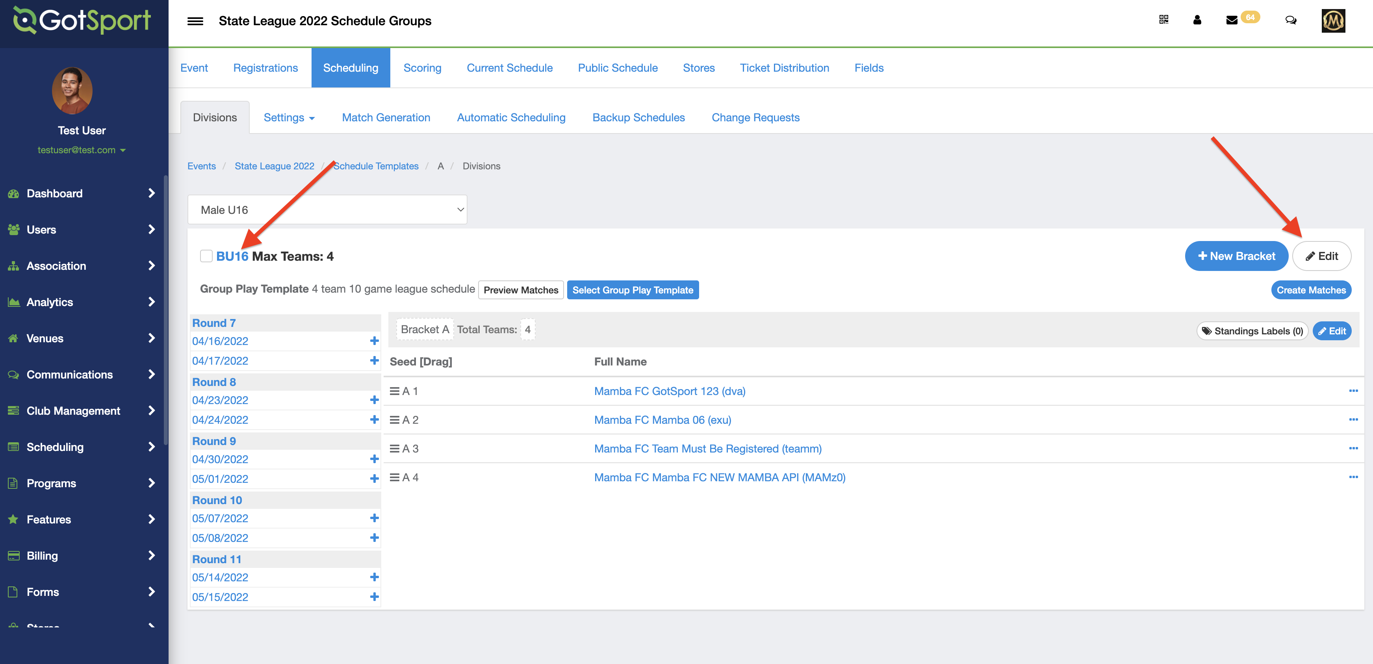Open the BU16 group link
Image resolution: width=1373 pixels, height=664 pixels.
(x=232, y=256)
